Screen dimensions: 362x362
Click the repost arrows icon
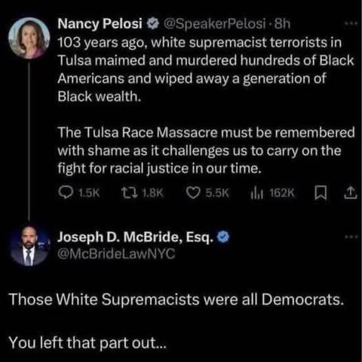tap(130, 193)
